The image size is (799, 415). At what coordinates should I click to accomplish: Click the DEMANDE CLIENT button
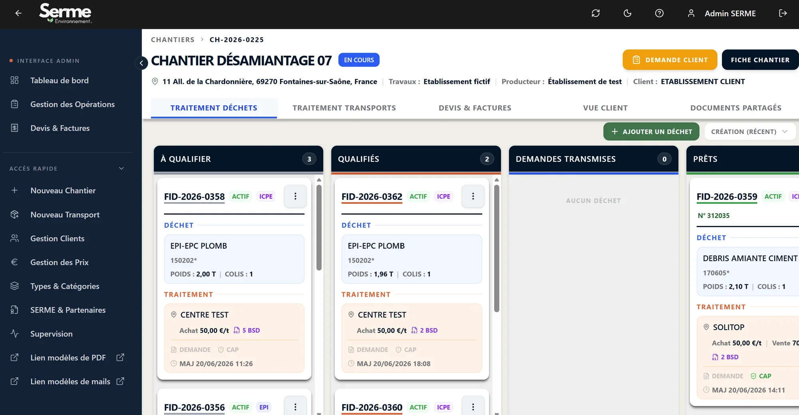point(670,60)
